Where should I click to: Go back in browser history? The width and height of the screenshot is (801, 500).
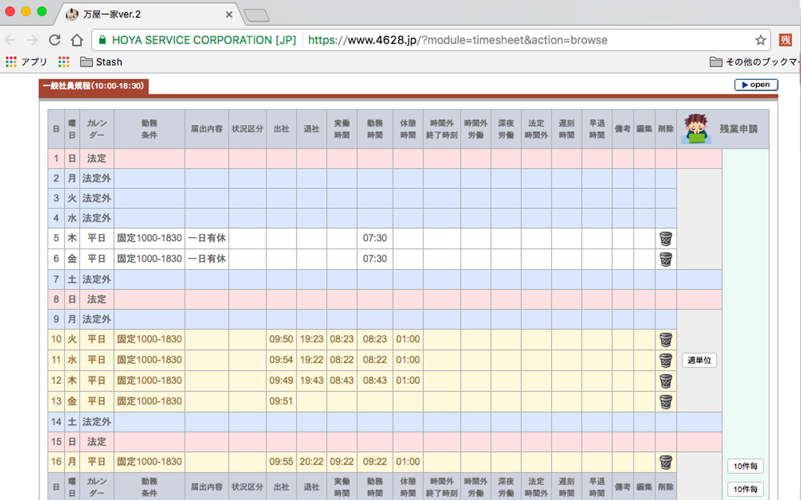click(11, 40)
